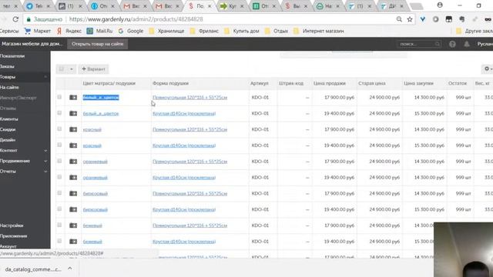493x277 pixels.
Task: Open the first бирюзовый color link
Action: click(96, 193)
